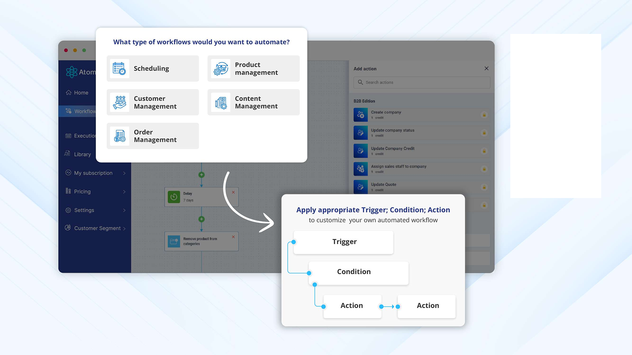Expand the My subscription menu chevron

(x=124, y=173)
